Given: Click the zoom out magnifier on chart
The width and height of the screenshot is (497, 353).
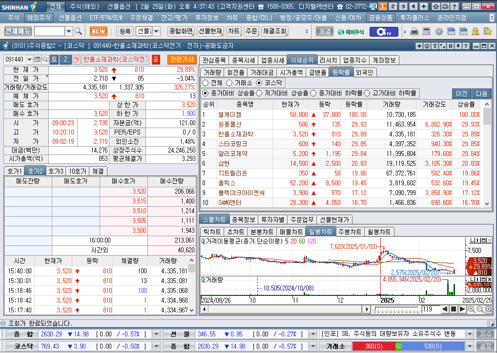Looking at the screenshot, I should 480,309.
